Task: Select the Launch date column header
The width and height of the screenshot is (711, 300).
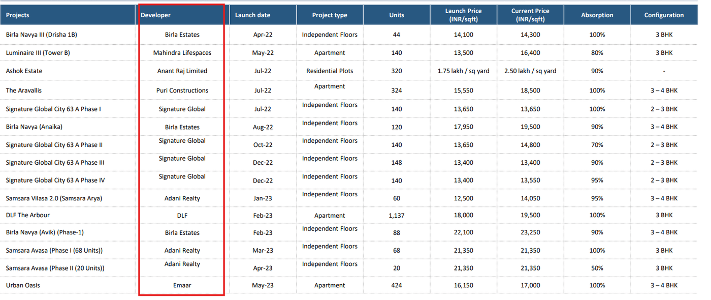Action: 252,15
